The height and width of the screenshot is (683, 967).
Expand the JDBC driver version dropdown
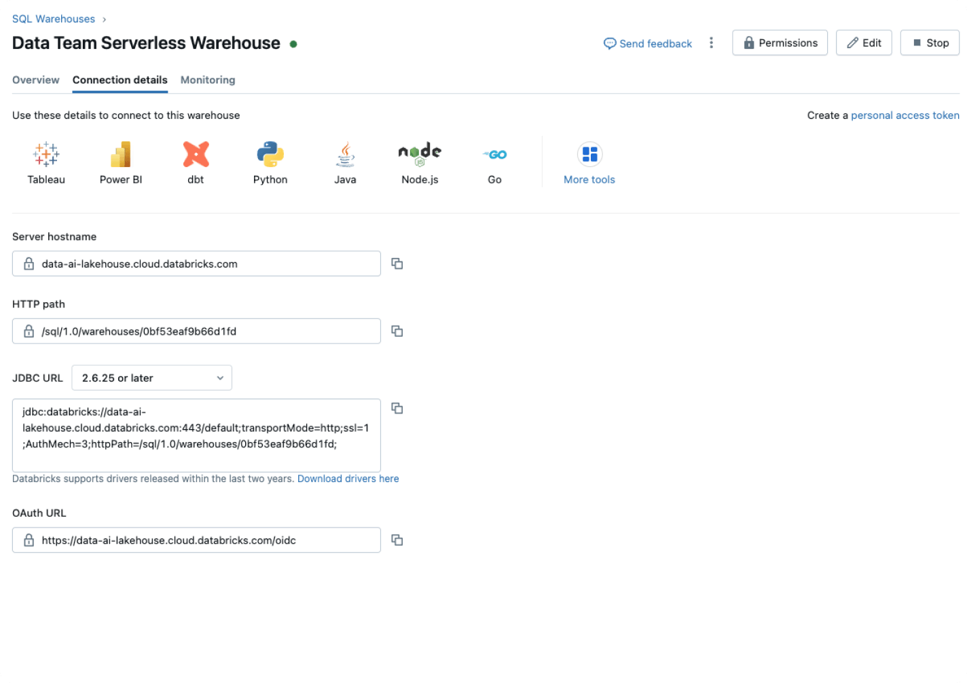[x=151, y=378]
